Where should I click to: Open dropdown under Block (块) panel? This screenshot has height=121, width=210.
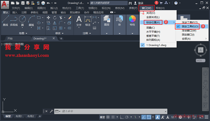[120, 33]
